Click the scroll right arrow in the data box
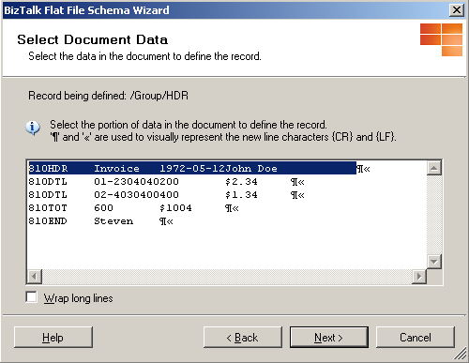The height and width of the screenshot is (363, 469). 419,277
